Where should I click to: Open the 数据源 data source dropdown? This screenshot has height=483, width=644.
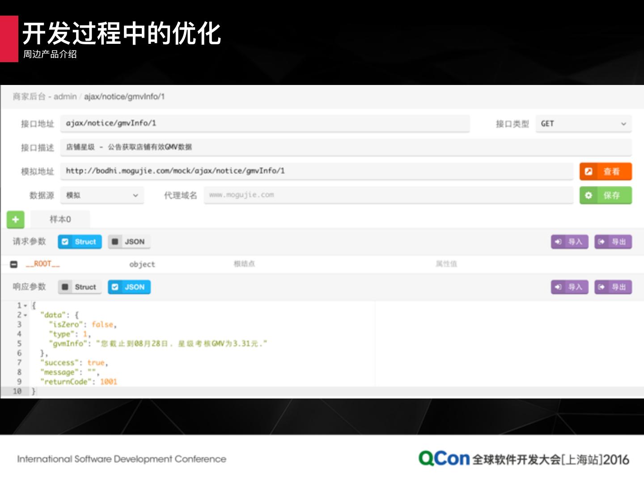(102, 195)
